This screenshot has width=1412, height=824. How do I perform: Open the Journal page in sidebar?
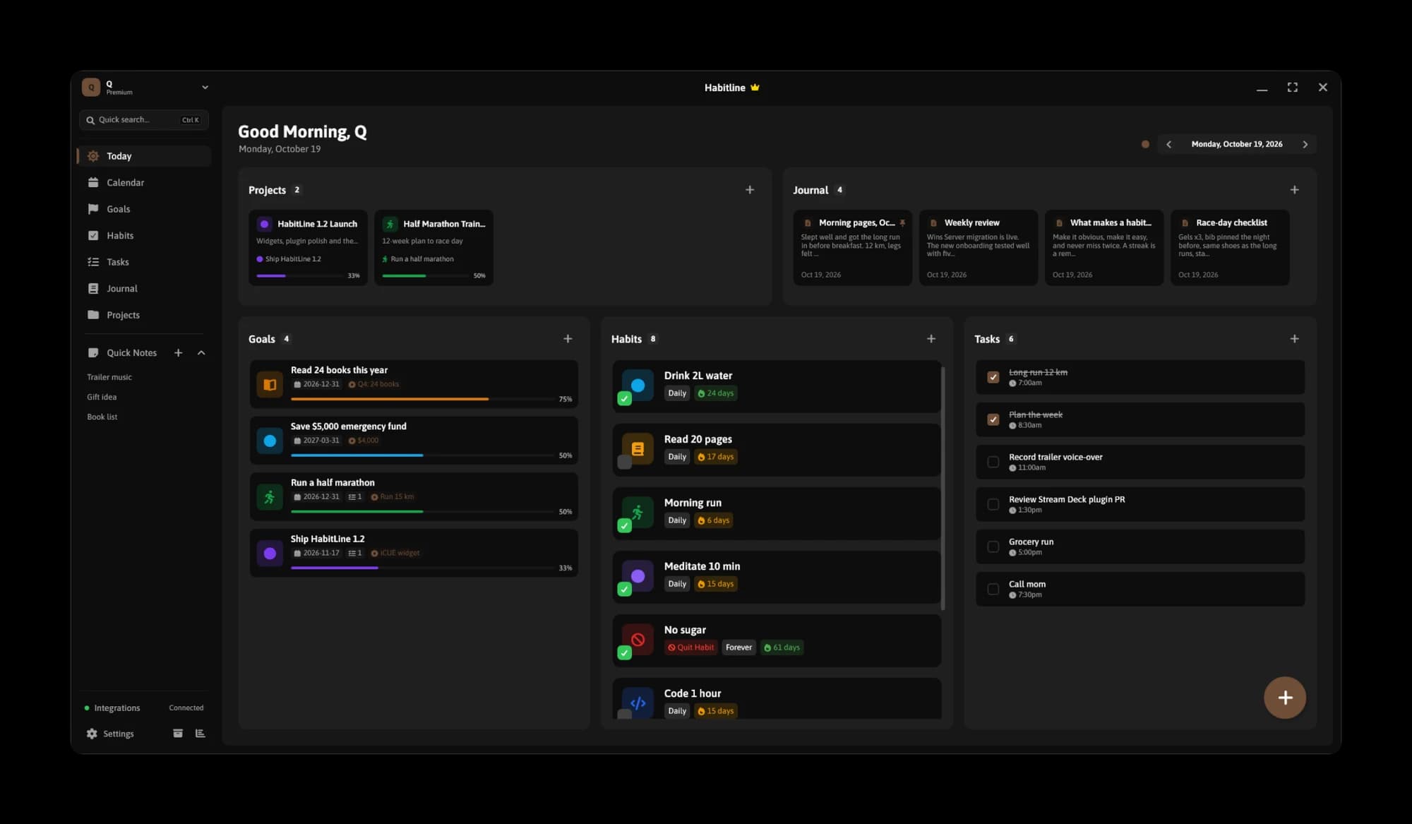coord(144,288)
